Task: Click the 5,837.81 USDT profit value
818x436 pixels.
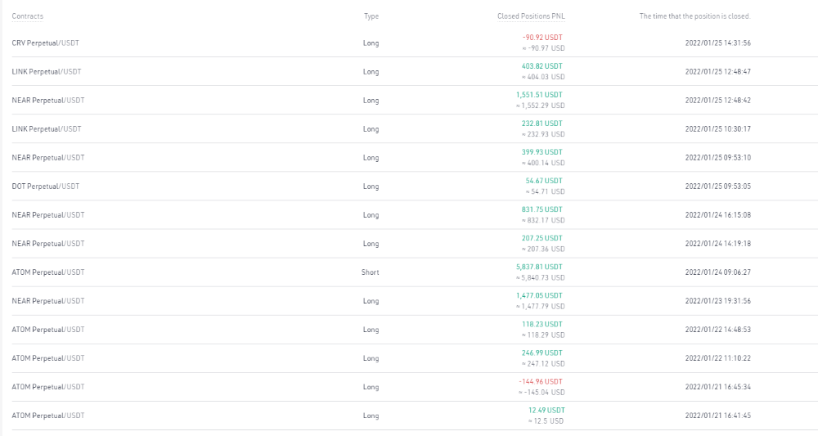Action: tap(539, 267)
